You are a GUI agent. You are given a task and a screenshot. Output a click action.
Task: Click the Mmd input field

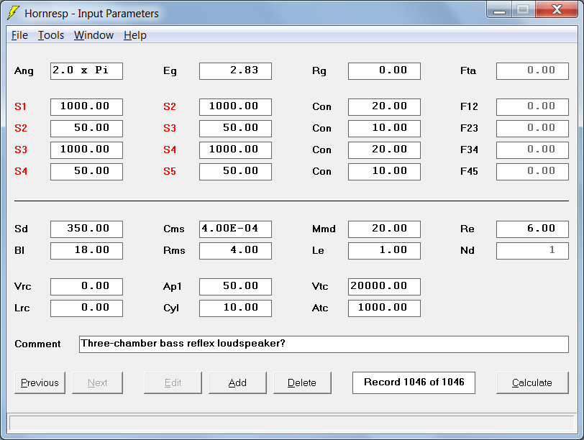point(384,229)
